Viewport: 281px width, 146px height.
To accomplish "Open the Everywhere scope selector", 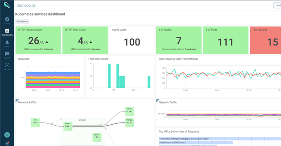I will click(22, 21).
